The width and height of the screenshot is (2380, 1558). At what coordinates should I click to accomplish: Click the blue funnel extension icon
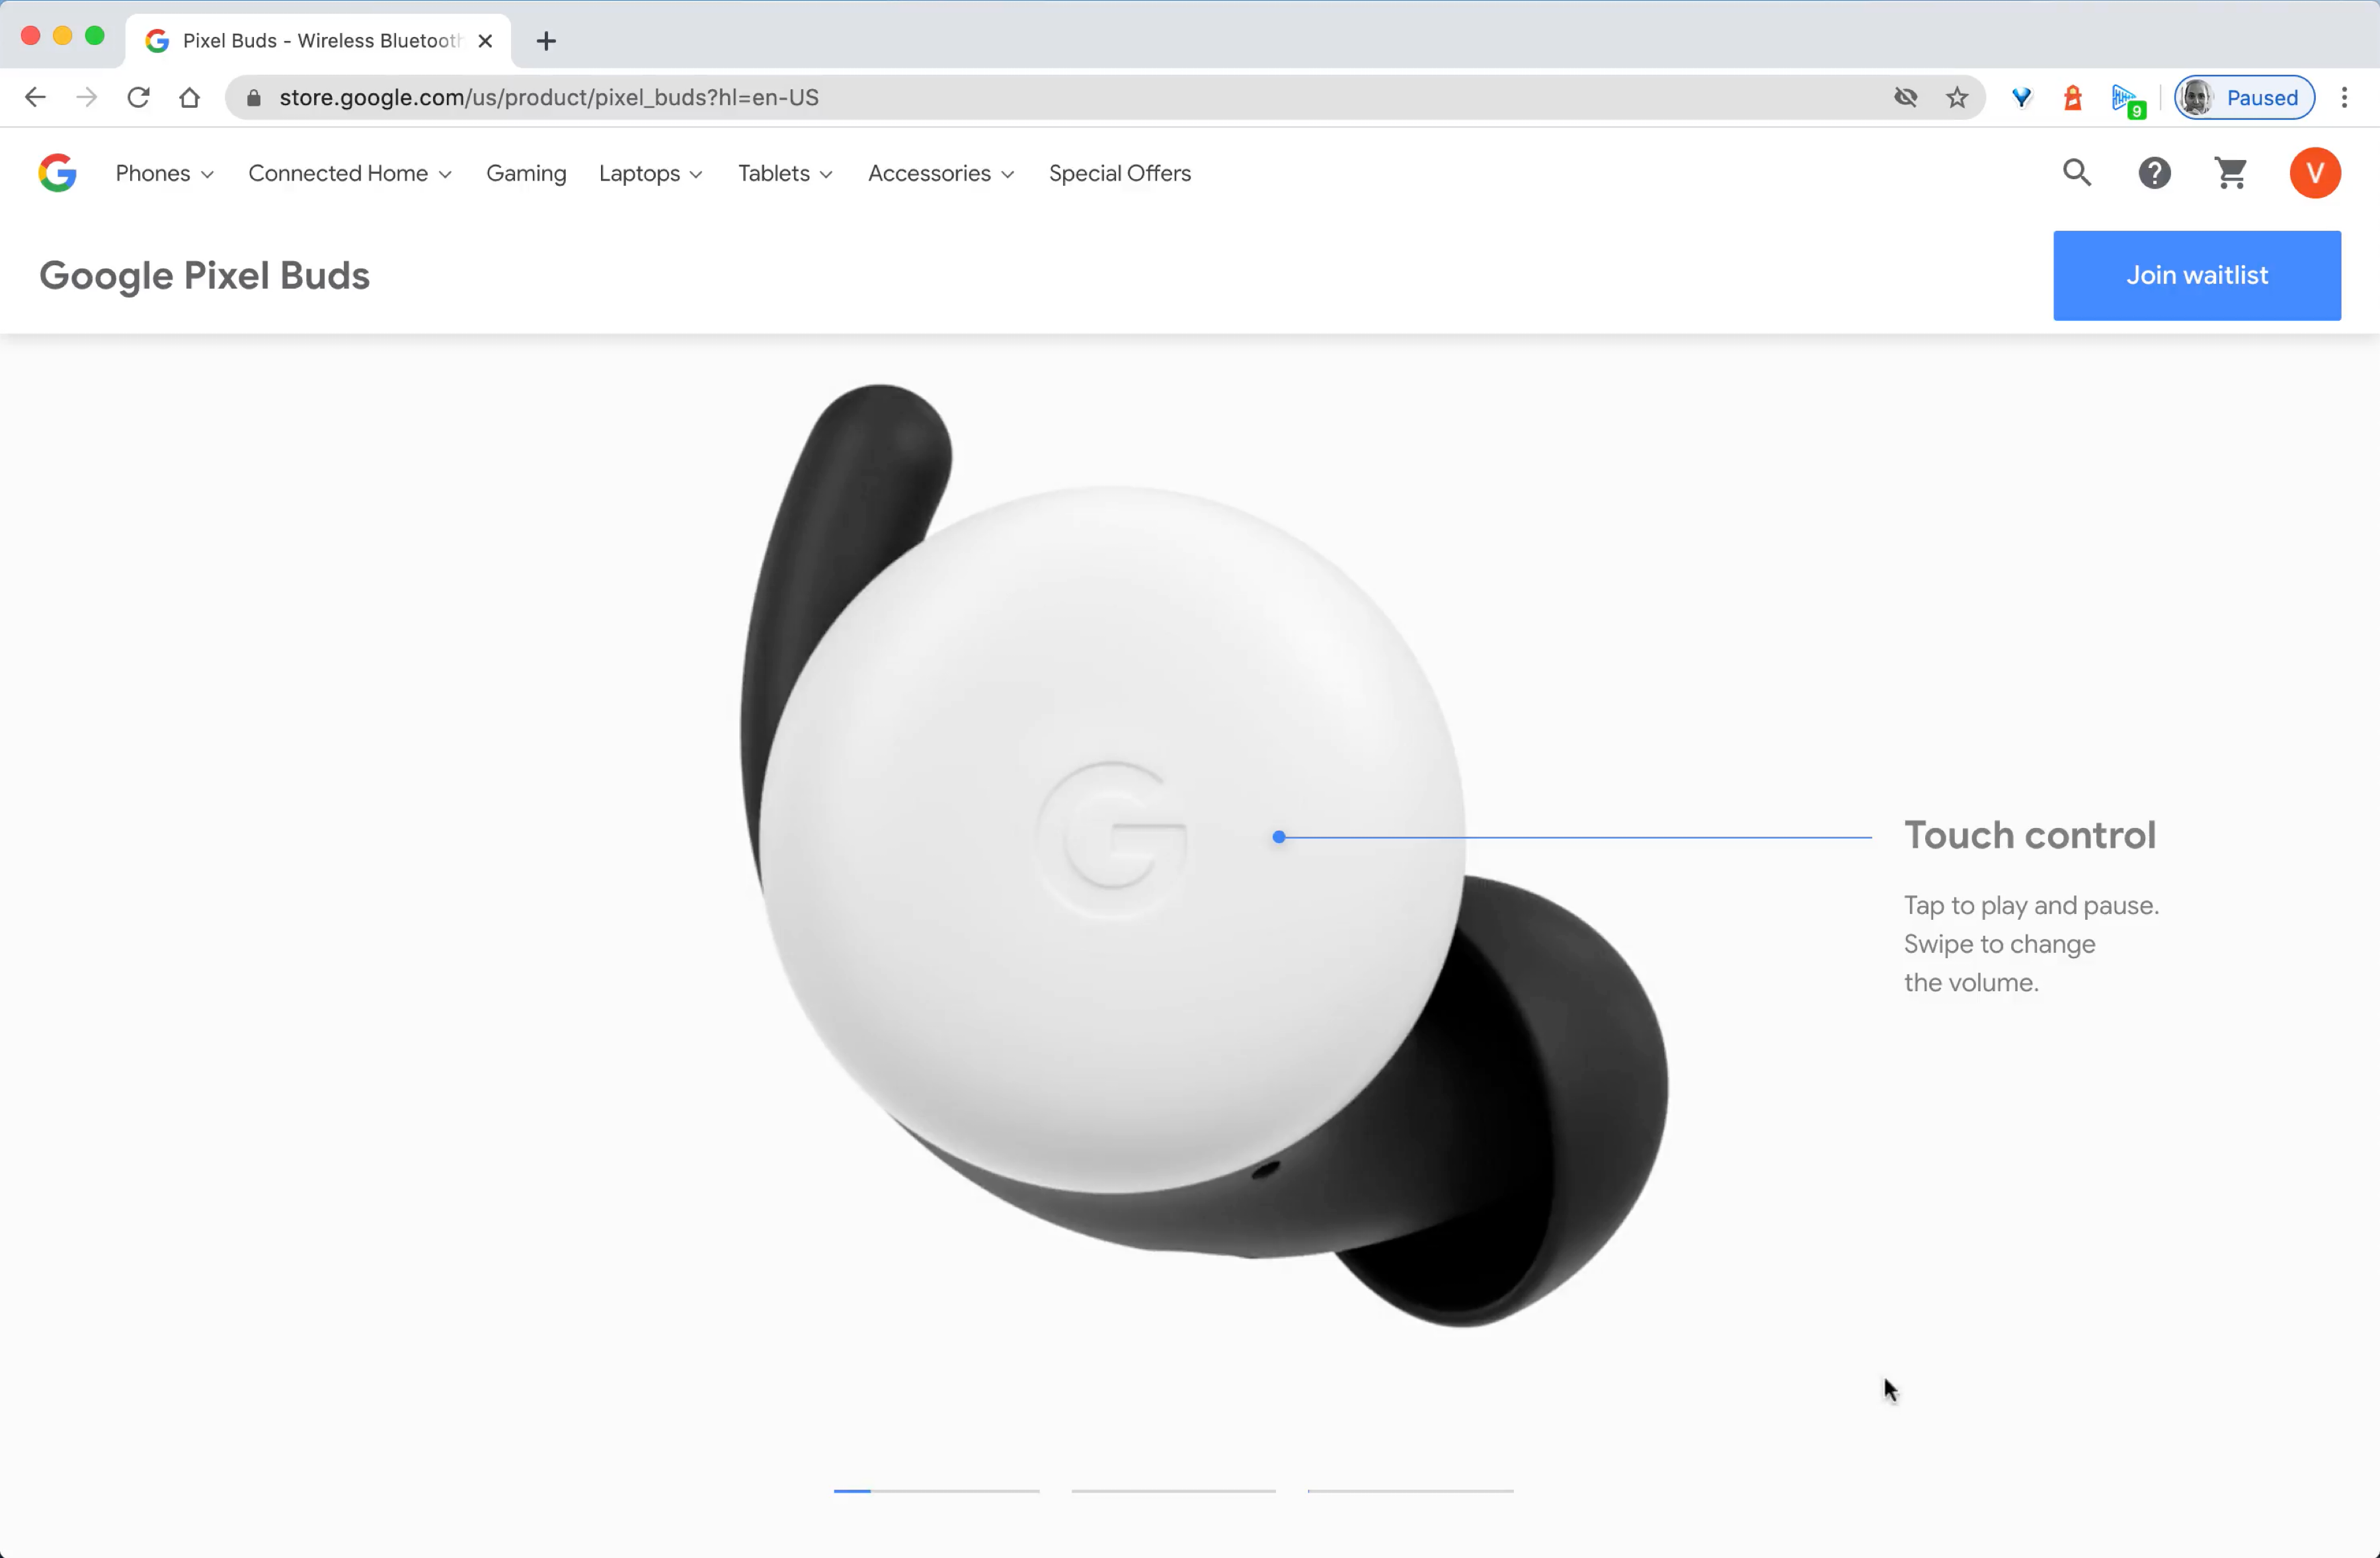coord(2022,97)
